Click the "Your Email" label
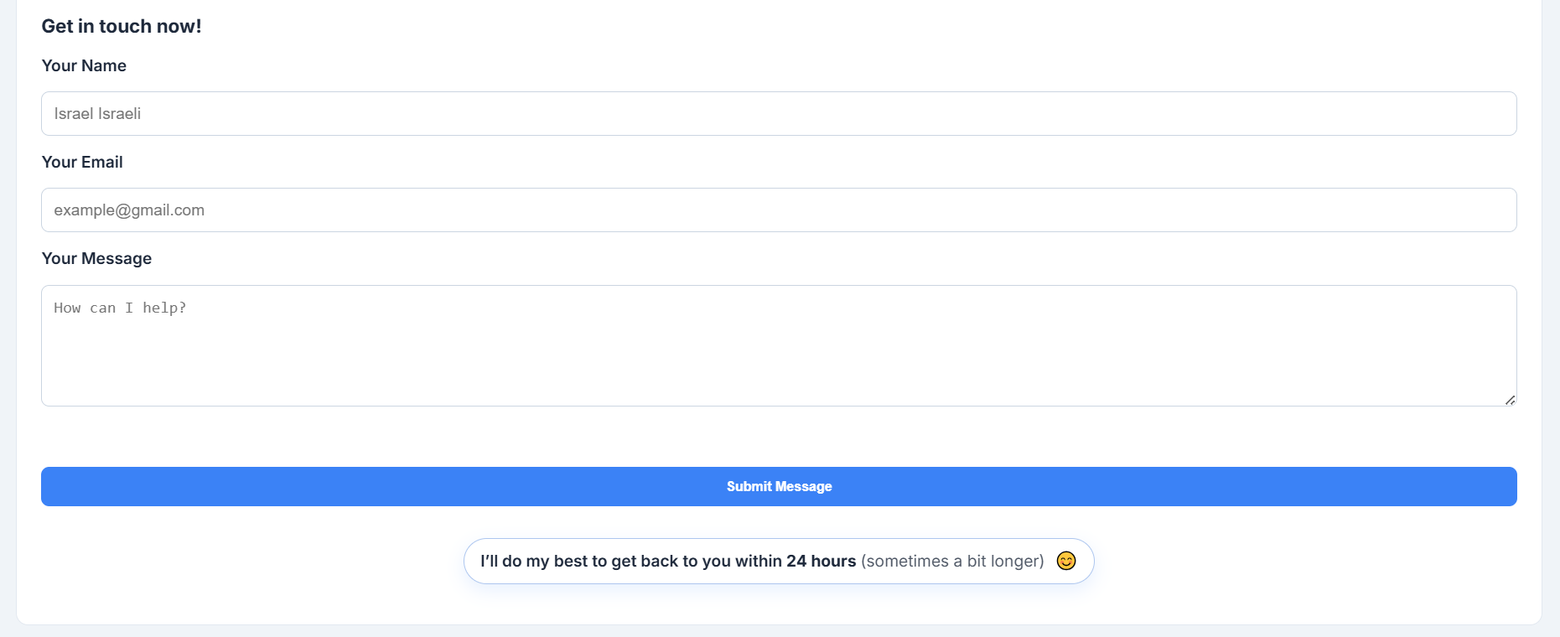 click(82, 163)
